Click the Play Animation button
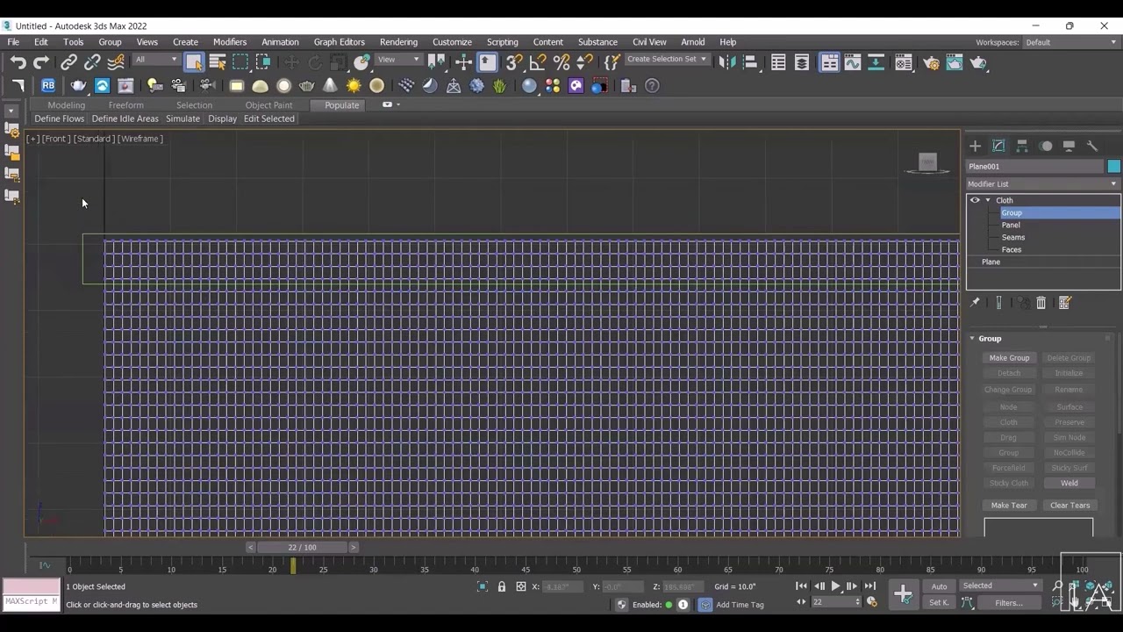The width and height of the screenshot is (1123, 632). [x=835, y=586]
